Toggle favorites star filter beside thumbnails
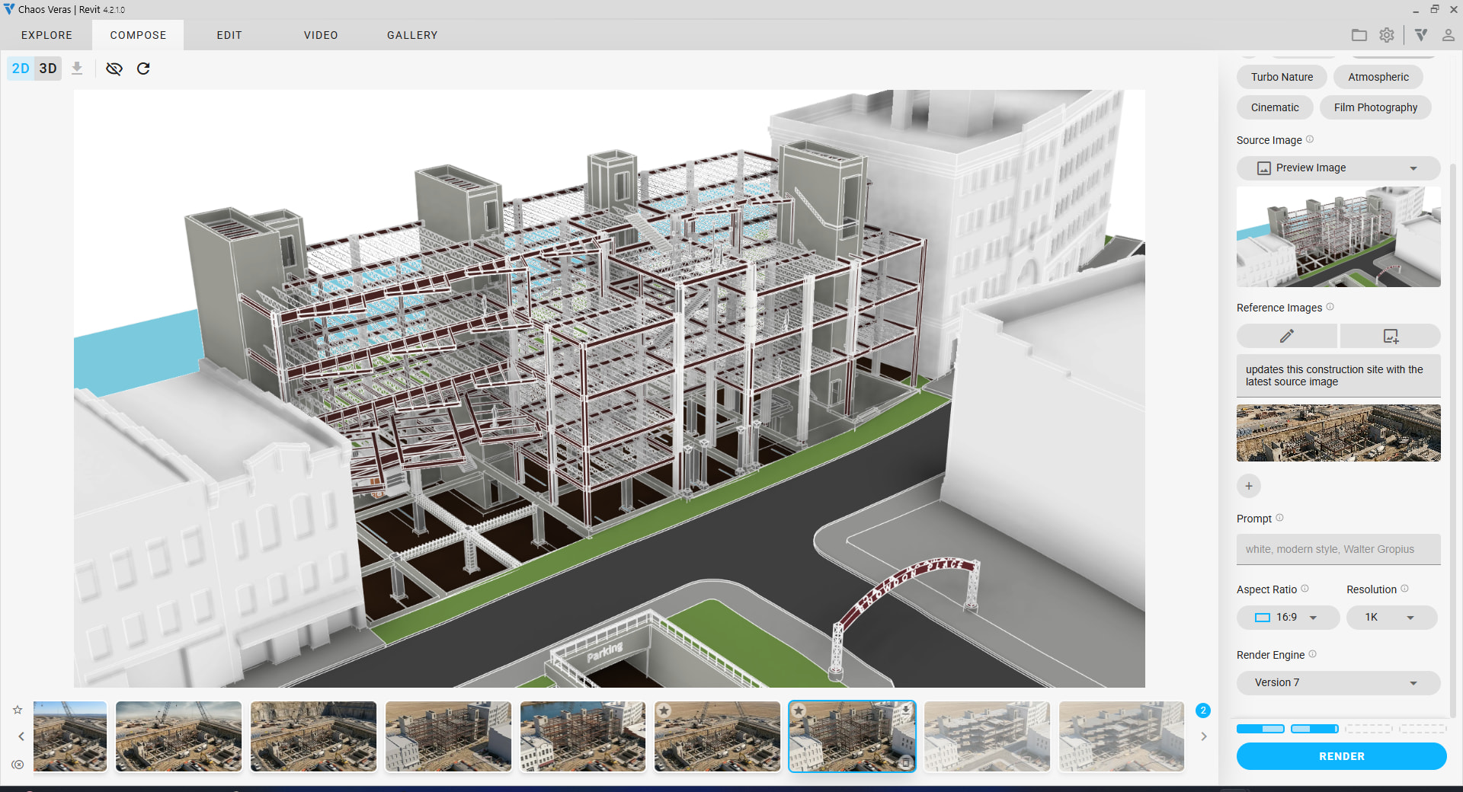This screenshot has height=792, width=1463. pyautogui.click(x=18, y=710)
